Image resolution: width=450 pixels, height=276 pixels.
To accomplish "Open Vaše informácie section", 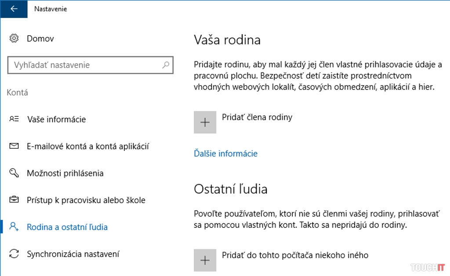I will tap(56, 119).
